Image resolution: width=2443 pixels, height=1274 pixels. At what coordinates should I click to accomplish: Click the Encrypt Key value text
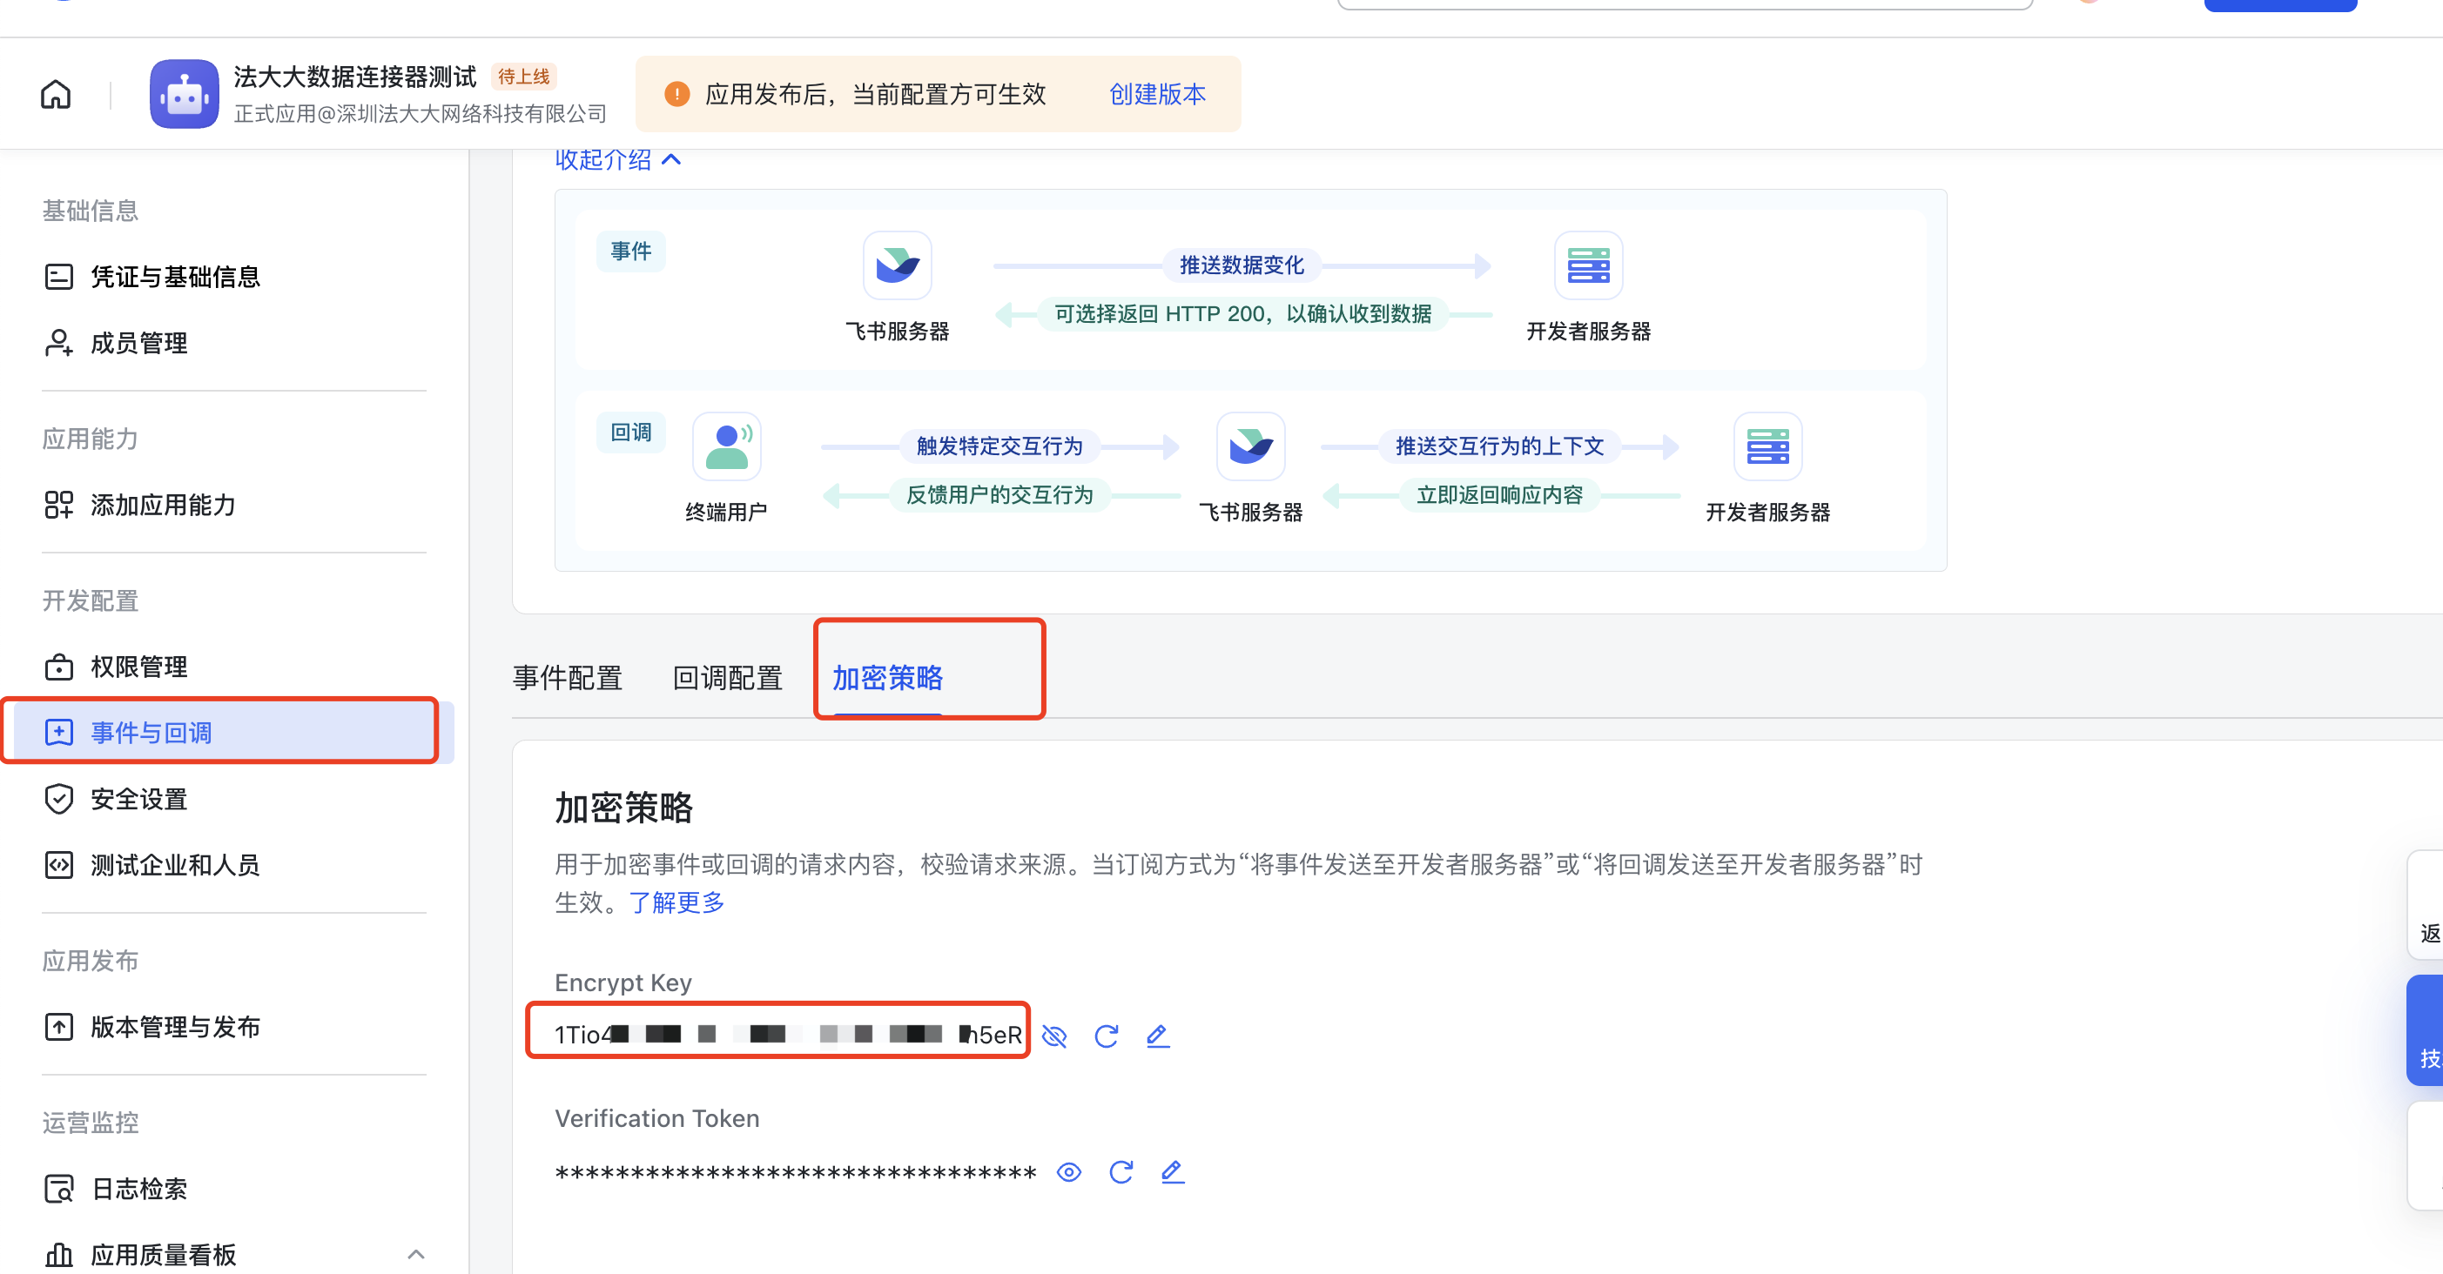[788, 1034]
